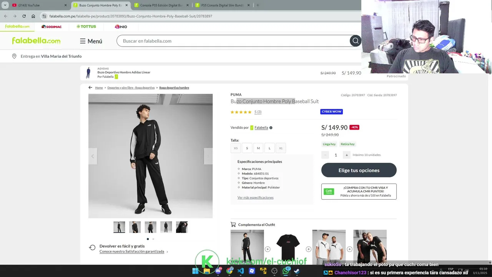Click the green Falabella icon on Adidas sponsored banner
This screenshot has width=492, height=277.
(116, 77)
